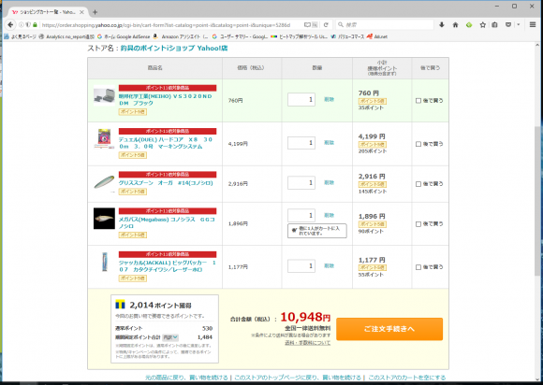
Task: Show bookmarks list icon next to star
Action: click(x=495, y=25)
